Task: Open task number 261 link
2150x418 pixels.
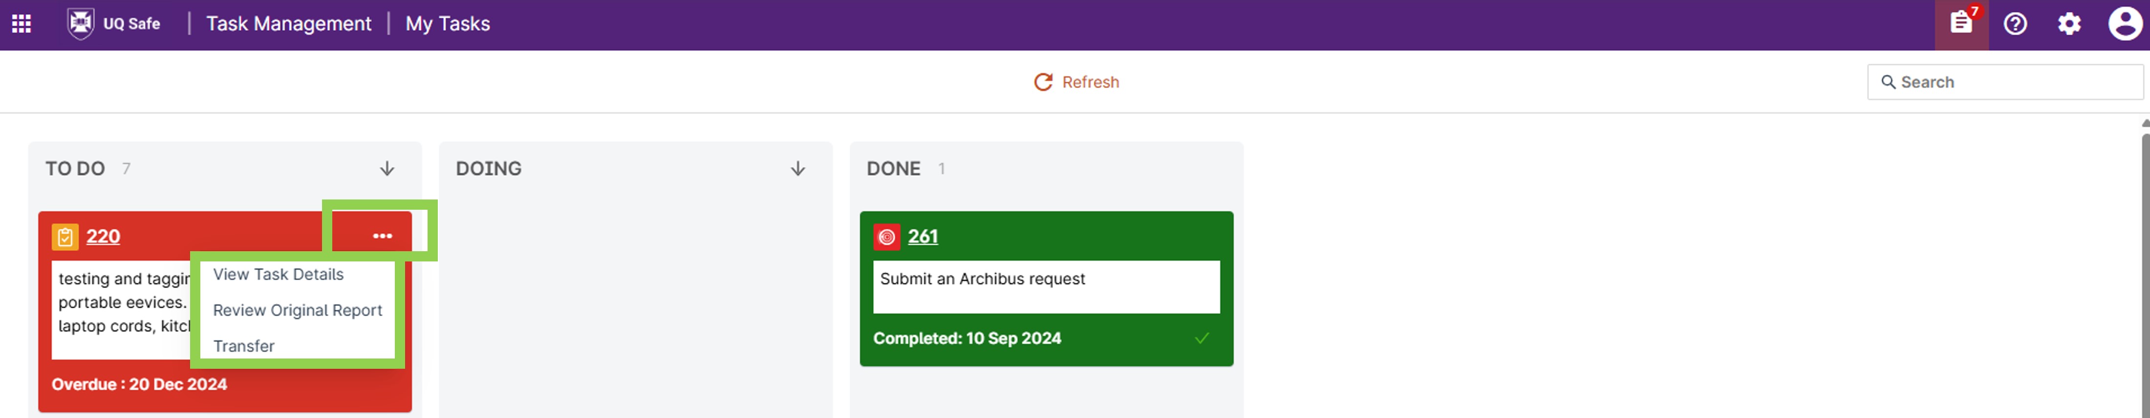Action: click(x=923, y=237)
